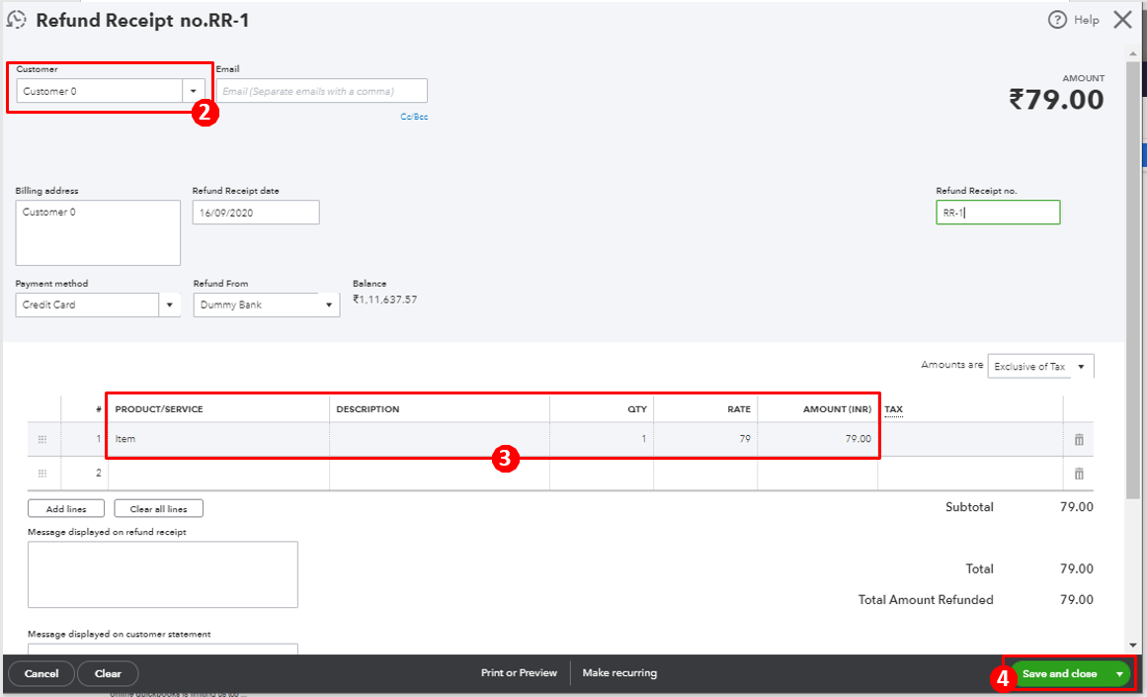Click the vertical scrollbar down arrow
The height and width of the screenshot is (697, 1147).
point(1133,645)
